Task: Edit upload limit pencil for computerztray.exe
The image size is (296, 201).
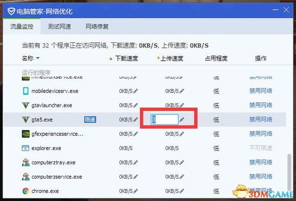Action: pyautogui.click(x=182, y=163)
